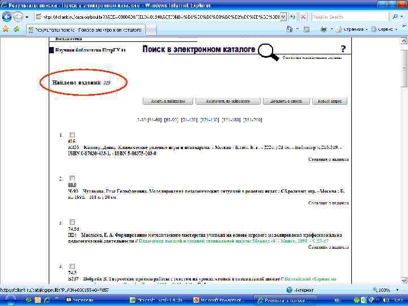Click the Refresh page icon
This screenshot has width=408, height=306.
[293, 17]
